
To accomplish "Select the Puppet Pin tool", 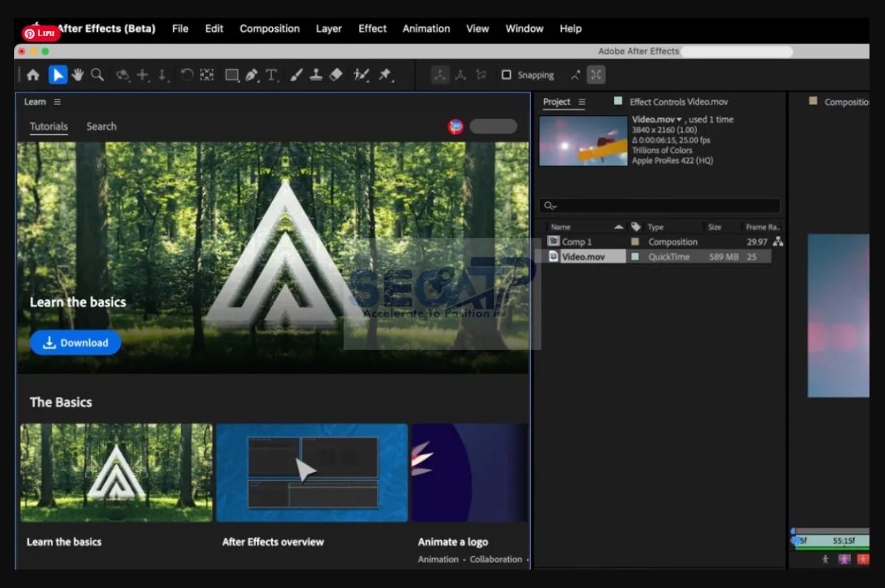I will (385, 74).
